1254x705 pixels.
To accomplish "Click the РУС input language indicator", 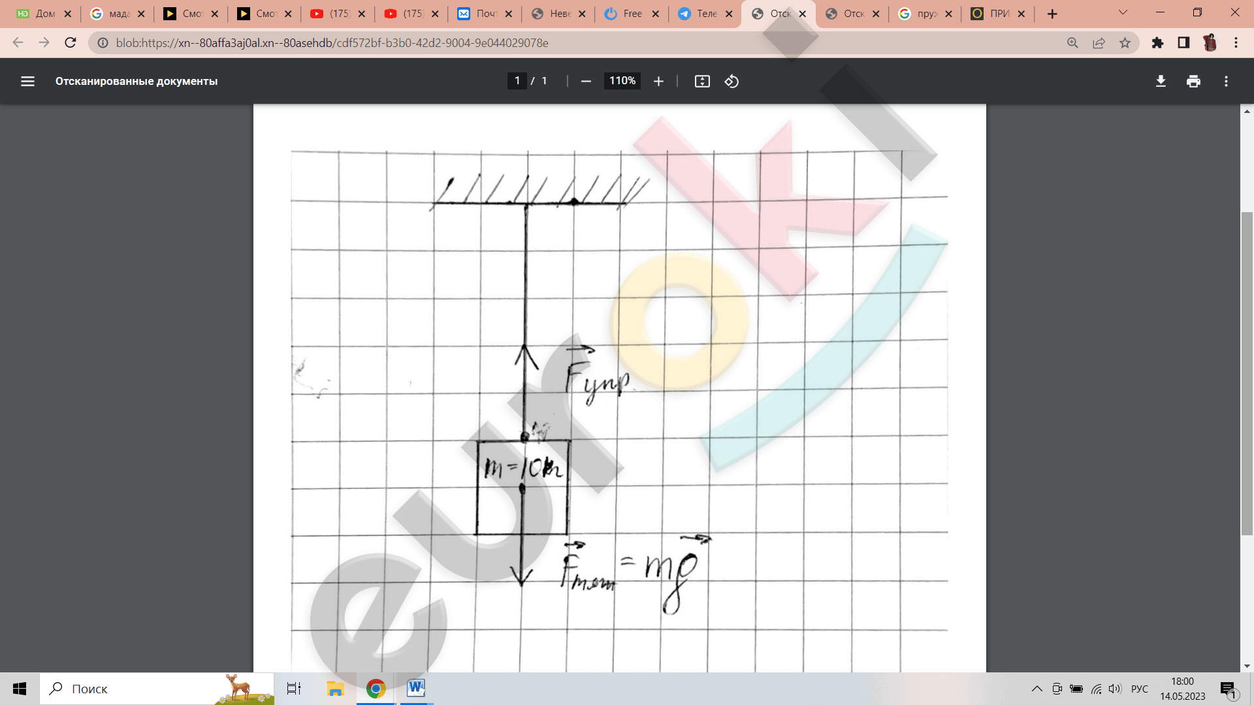I will [1140, 689].
